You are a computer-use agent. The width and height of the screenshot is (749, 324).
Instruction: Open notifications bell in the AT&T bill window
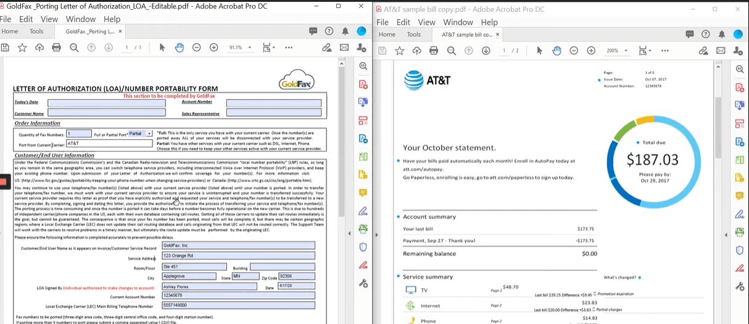tap(721, 35)
